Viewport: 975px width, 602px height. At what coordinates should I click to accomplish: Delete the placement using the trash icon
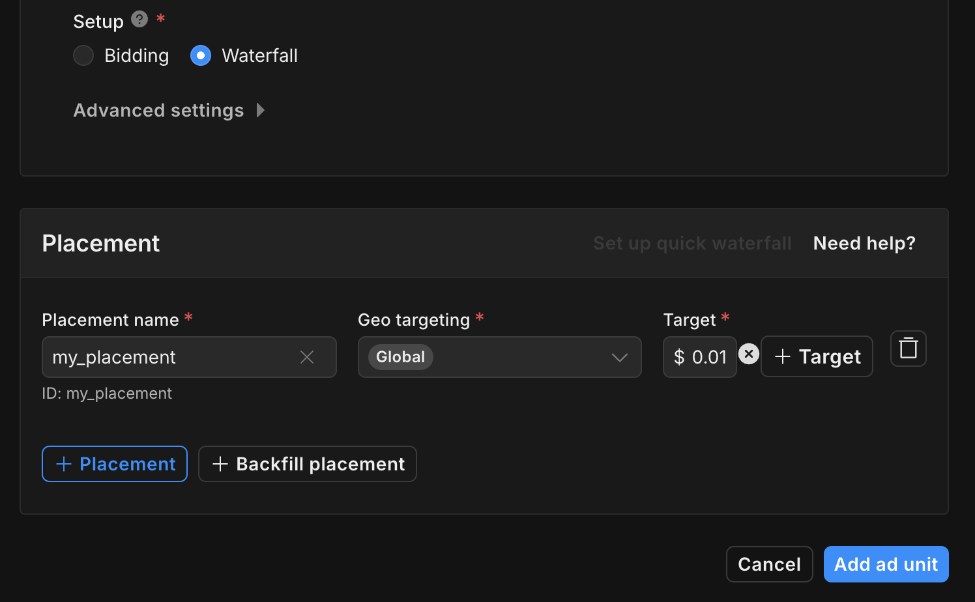[908, 349]
